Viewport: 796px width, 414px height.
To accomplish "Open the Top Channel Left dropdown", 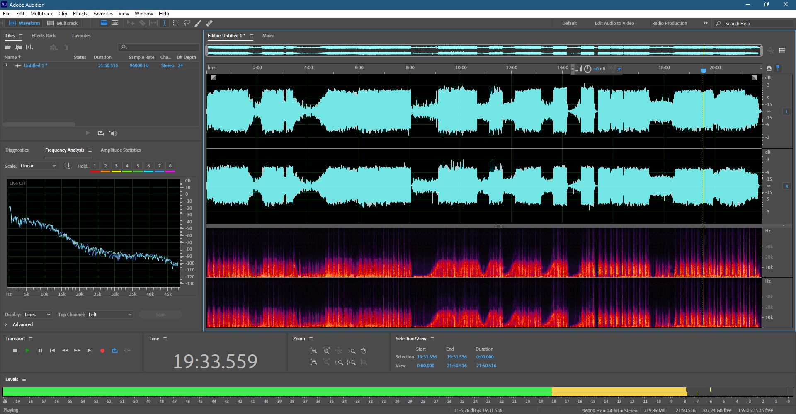I will pos(110,315).
